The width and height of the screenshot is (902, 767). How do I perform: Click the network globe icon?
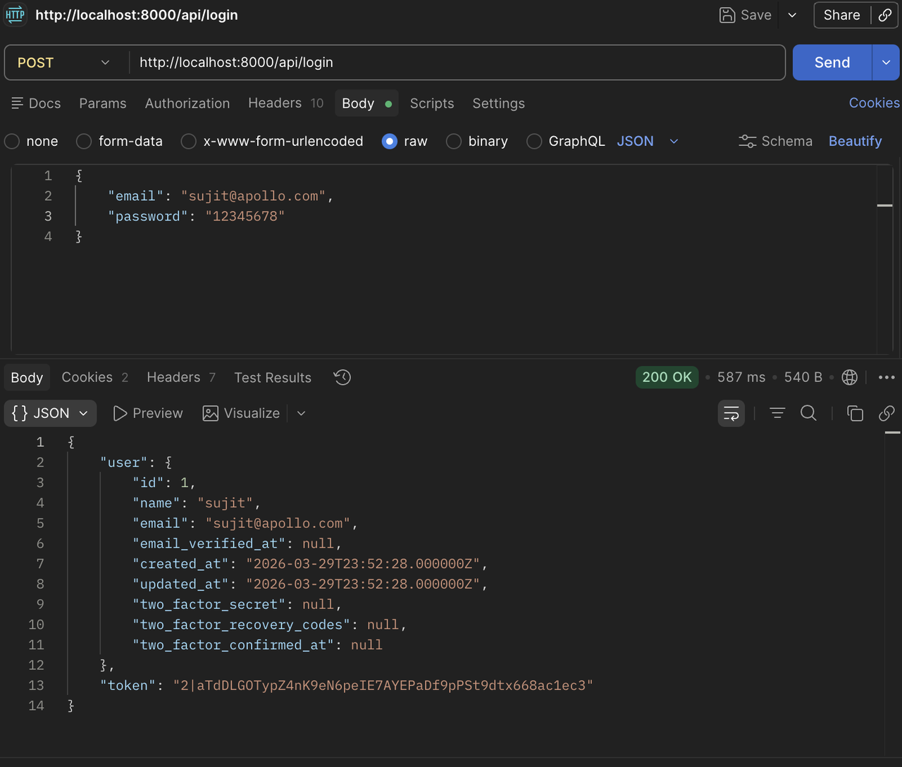click(x=850, y=377)
